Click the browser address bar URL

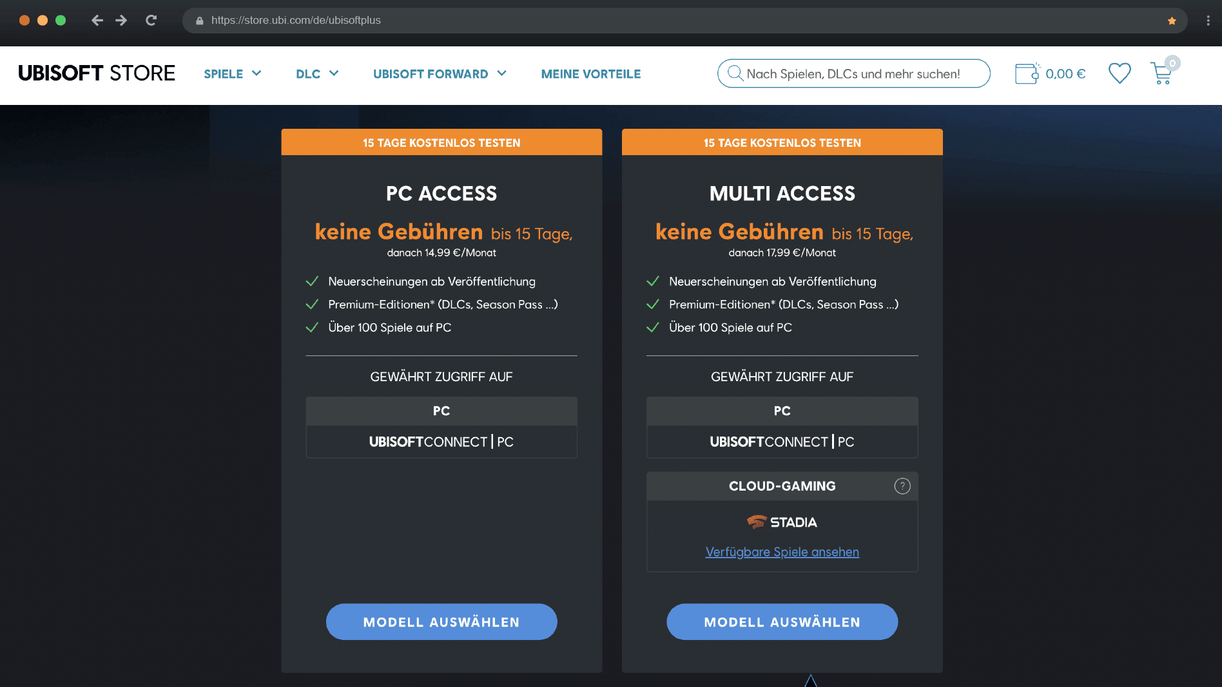[x=296, y=20]
